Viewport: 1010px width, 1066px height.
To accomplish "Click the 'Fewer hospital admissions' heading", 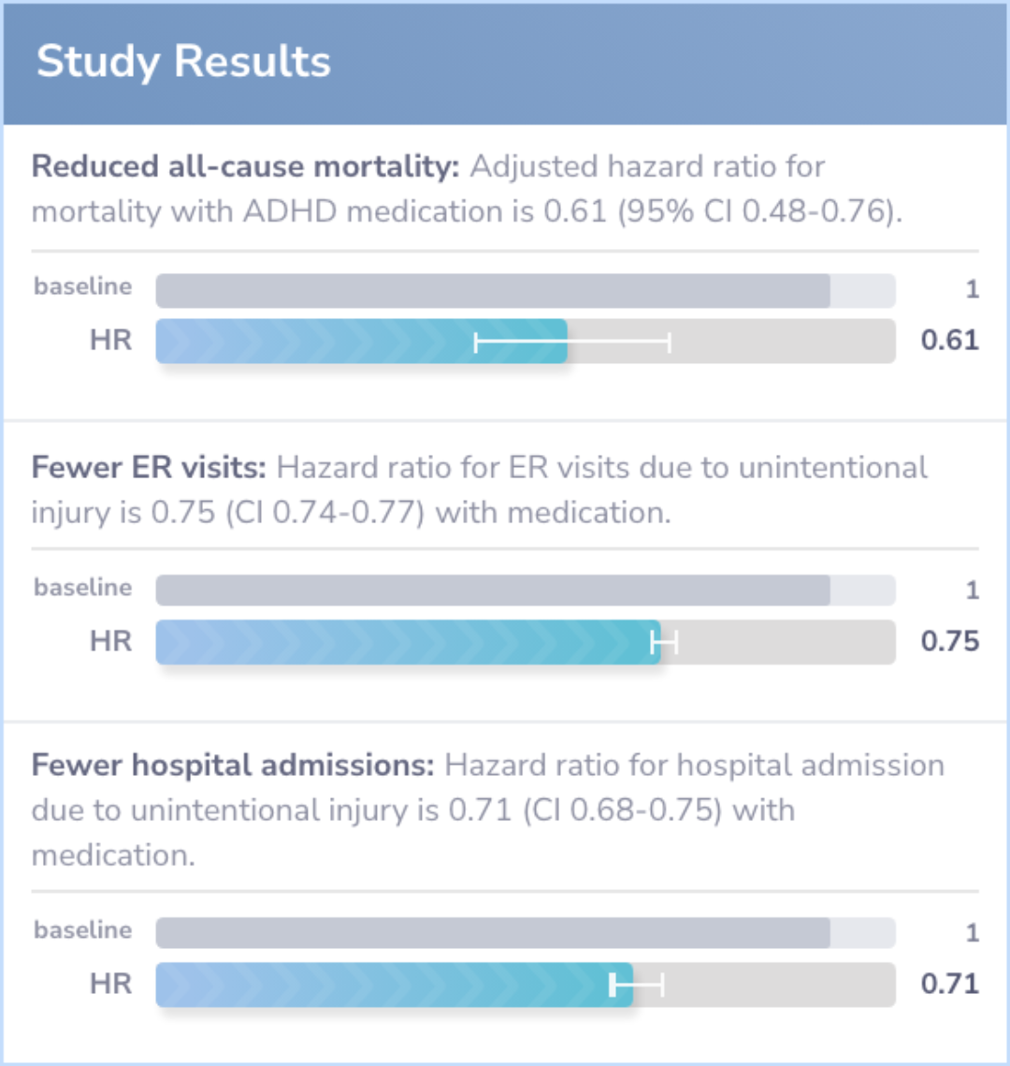I will click(x=233, y=766).
